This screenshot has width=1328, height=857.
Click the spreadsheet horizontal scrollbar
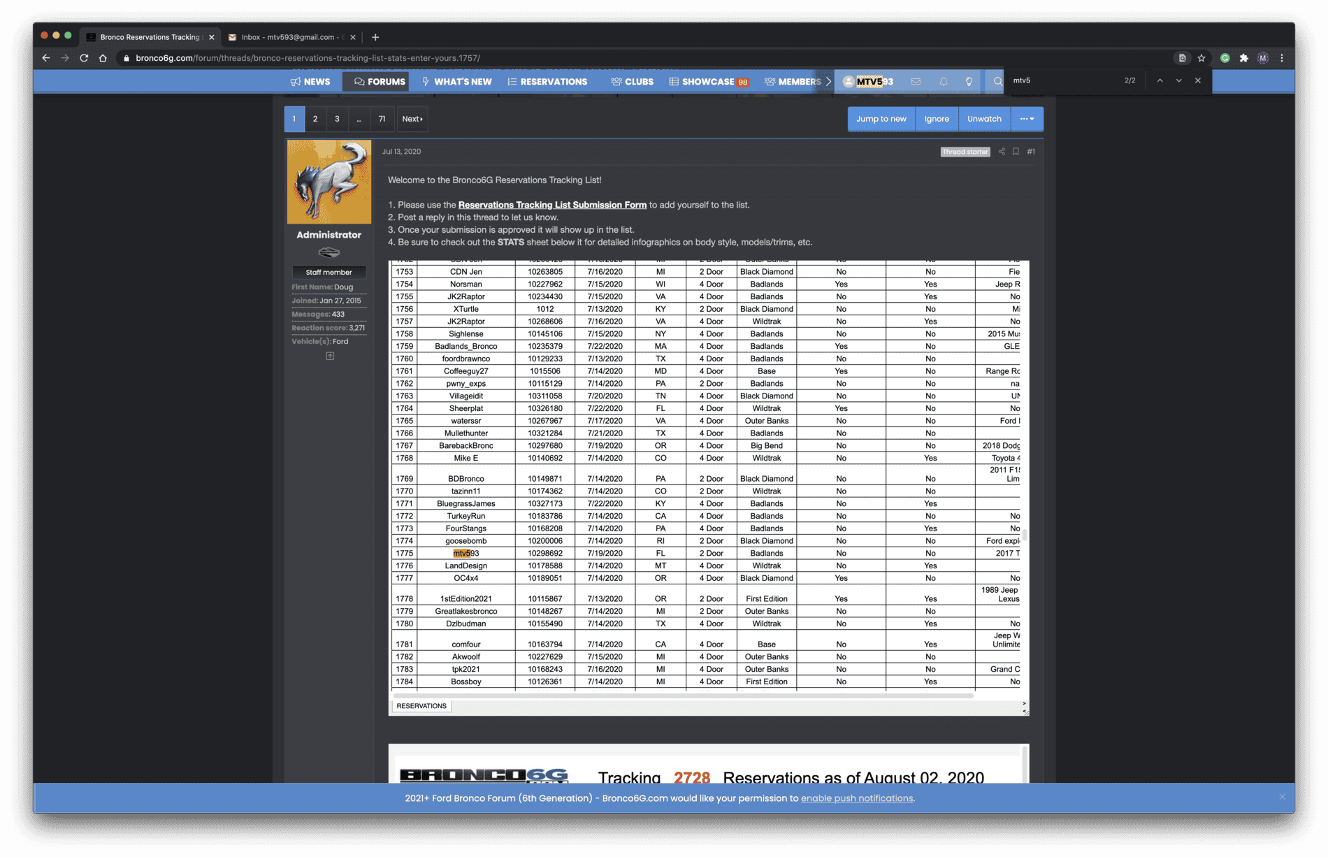[683, 696]
